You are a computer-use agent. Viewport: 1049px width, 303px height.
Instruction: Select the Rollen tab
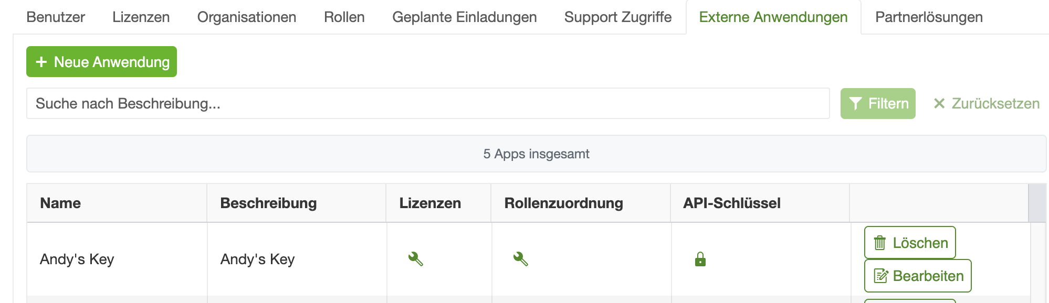[x=344, y=17]
